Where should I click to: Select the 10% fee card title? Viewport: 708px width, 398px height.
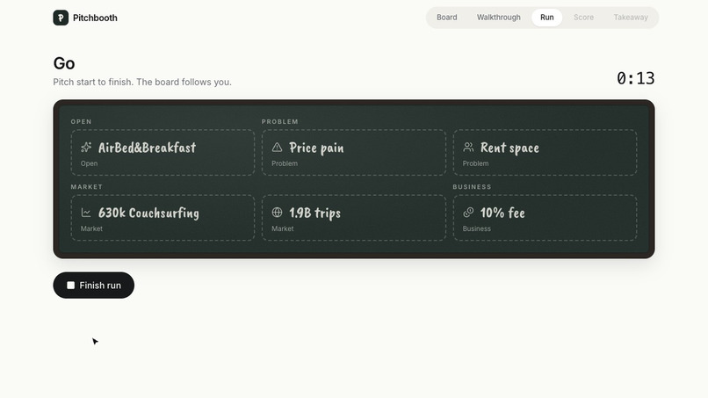502,213
